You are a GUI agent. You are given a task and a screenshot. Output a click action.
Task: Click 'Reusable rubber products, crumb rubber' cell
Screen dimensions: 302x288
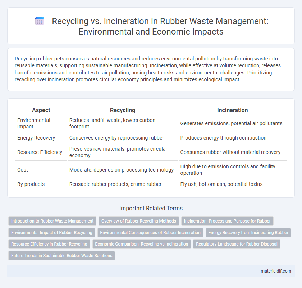pos(123,184)
